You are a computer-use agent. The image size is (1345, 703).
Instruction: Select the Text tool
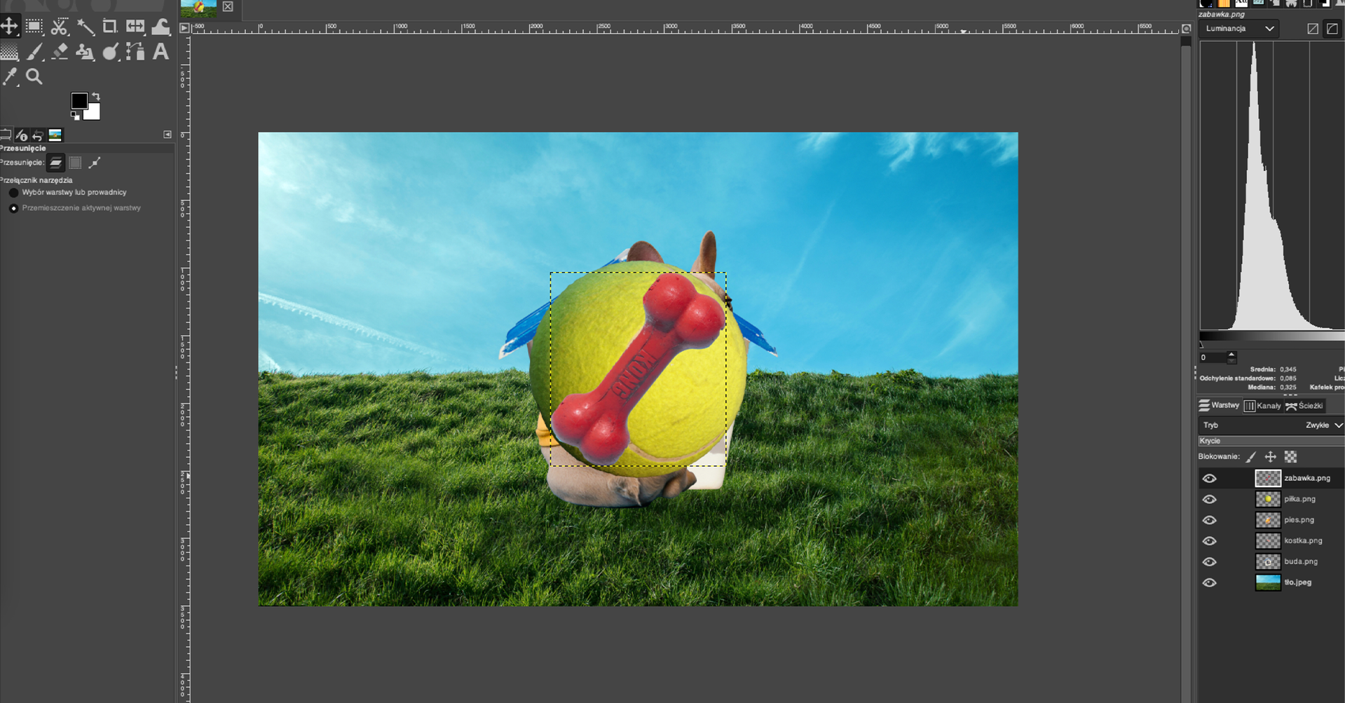point(161,52)
